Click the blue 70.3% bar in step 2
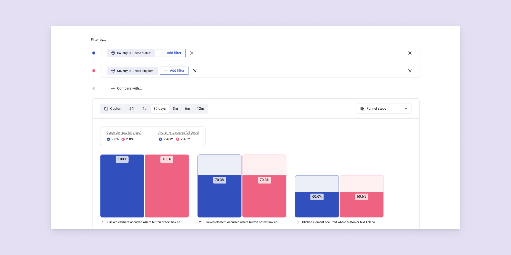Viewport: 511px width, 255px height. click(219, 196)
